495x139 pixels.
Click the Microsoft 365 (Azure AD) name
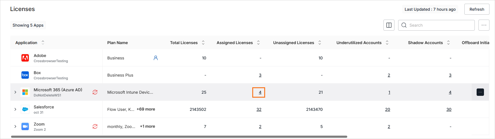(x=58, y=90)
